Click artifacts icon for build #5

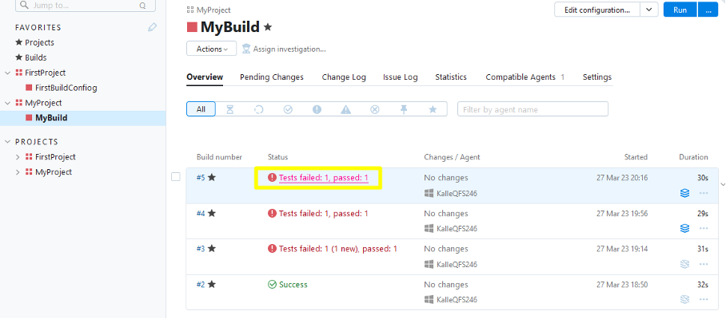click(x=684, y=193)
